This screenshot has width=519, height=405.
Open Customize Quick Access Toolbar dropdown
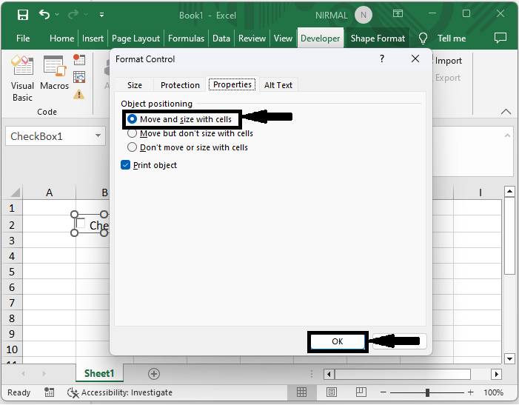click(101, 15)
